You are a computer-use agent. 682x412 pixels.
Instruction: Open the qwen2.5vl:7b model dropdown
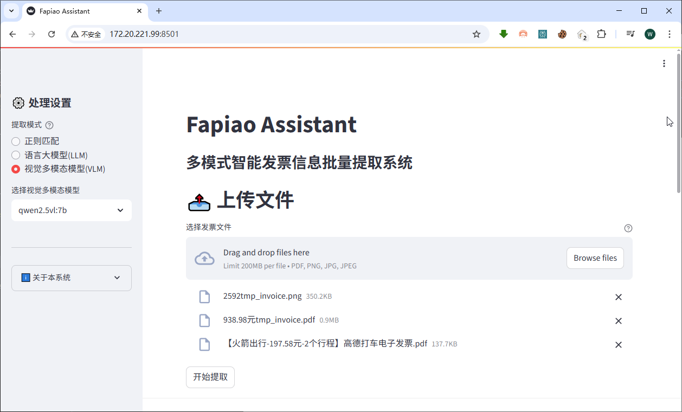tap(71, 210)
